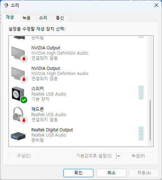Select the 헤드폰 headphone device icon
The height and width of the screenshot is (180, 162).
[20, 115]
